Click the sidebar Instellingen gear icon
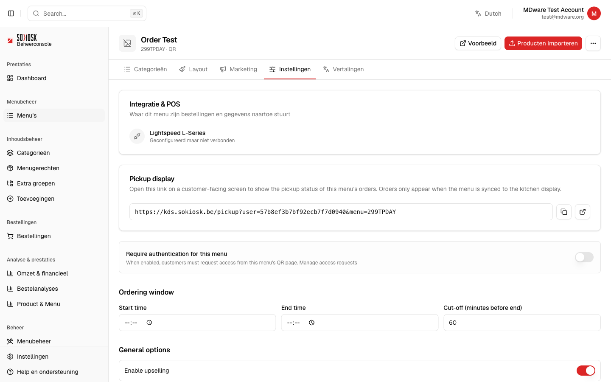The height and width of the screenshot is (382, 611). click(x=10, y=357)
